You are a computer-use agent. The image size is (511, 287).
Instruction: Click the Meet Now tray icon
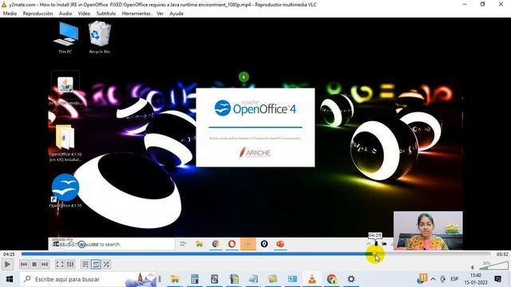tap(443, 279)
